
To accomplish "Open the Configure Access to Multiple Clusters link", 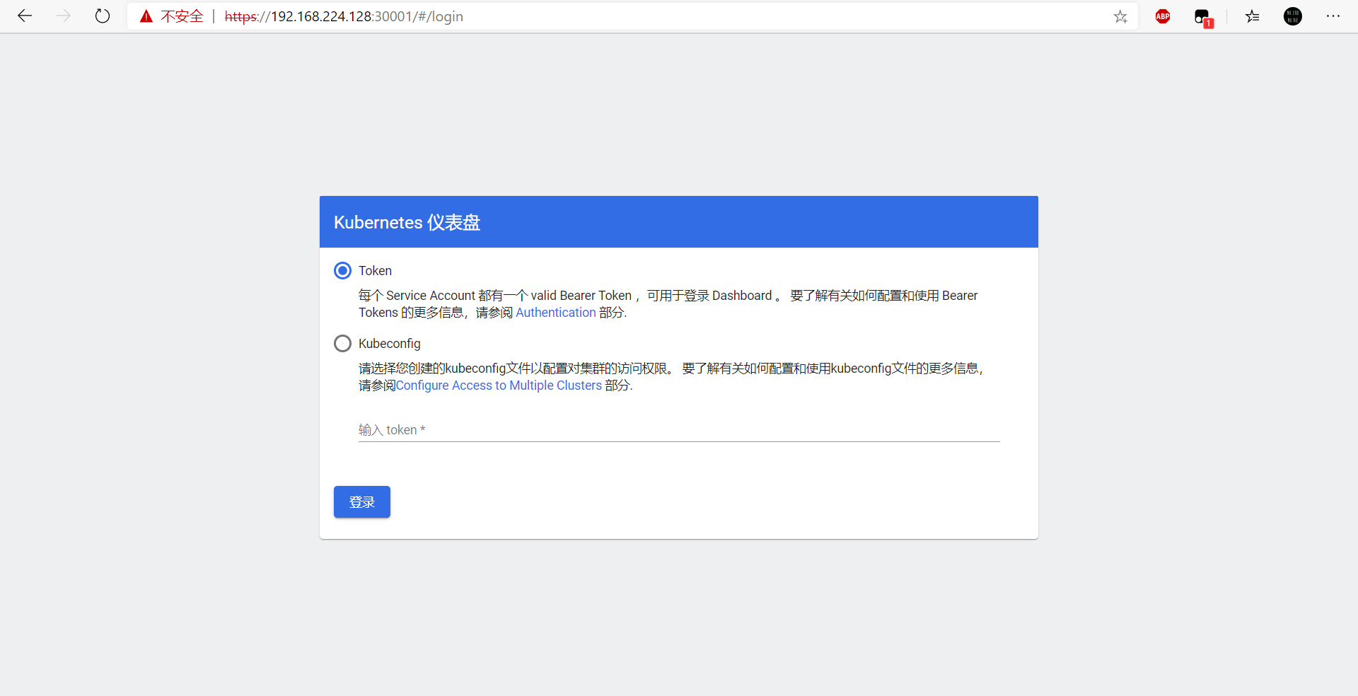I will [x=499, y=385].
